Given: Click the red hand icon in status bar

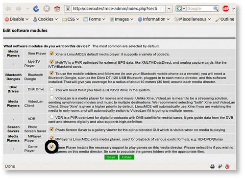Looking at the screenshot, I should click(x=227, y=166).
